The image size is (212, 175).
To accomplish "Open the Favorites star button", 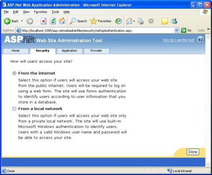I will pyautogui.click(x=101, y=21).
